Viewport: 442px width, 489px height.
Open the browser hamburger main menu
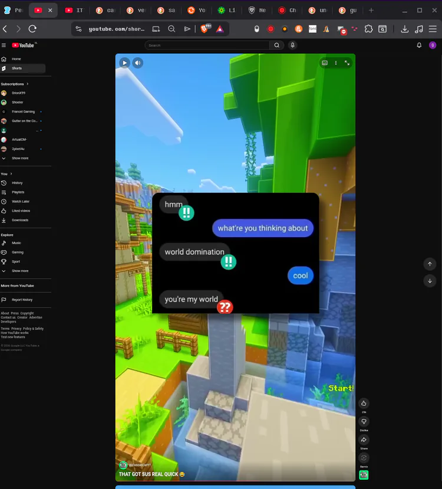click(433, 29)
